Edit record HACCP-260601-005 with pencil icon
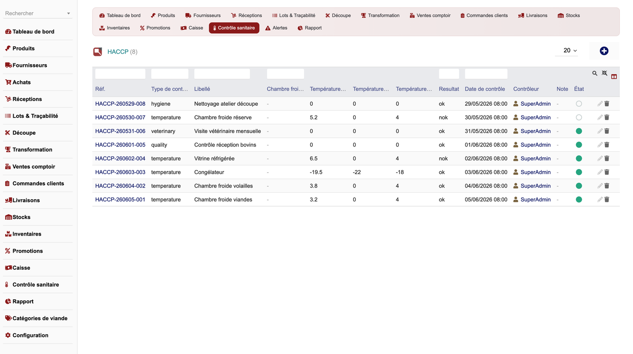This screenshot has width=633, height=354. pos(600,145)
